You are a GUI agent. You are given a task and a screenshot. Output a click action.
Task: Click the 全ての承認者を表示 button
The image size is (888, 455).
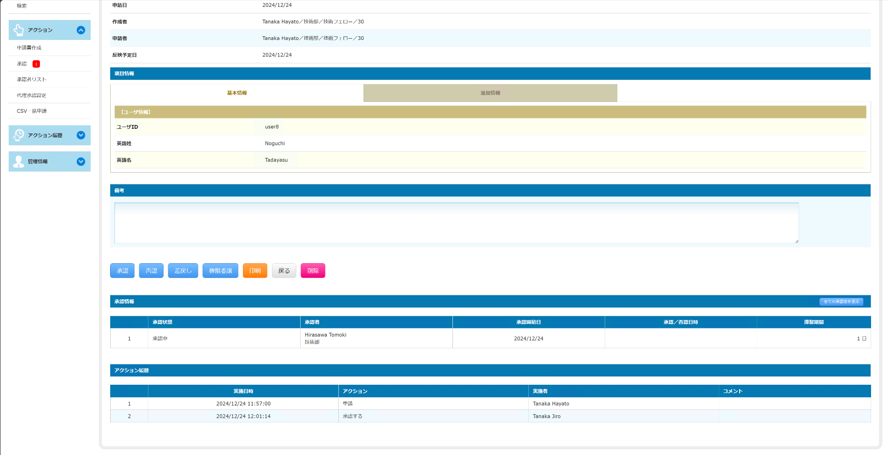(841, 301)
